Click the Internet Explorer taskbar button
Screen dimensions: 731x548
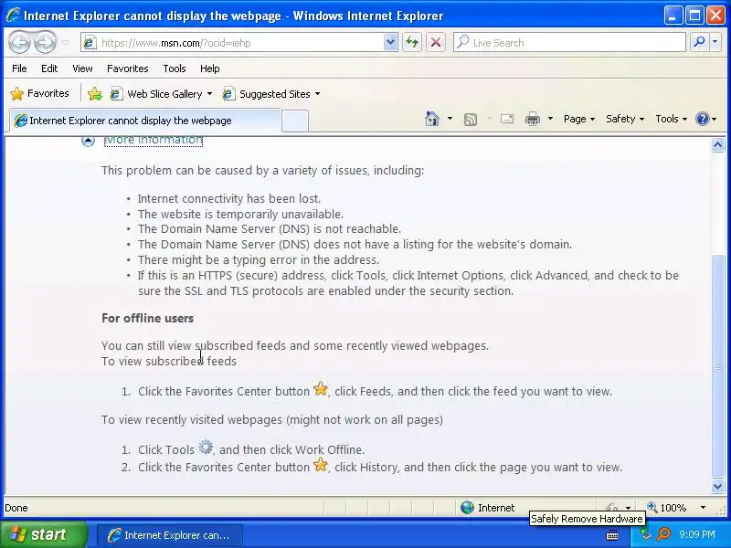[x=170, y=535]
